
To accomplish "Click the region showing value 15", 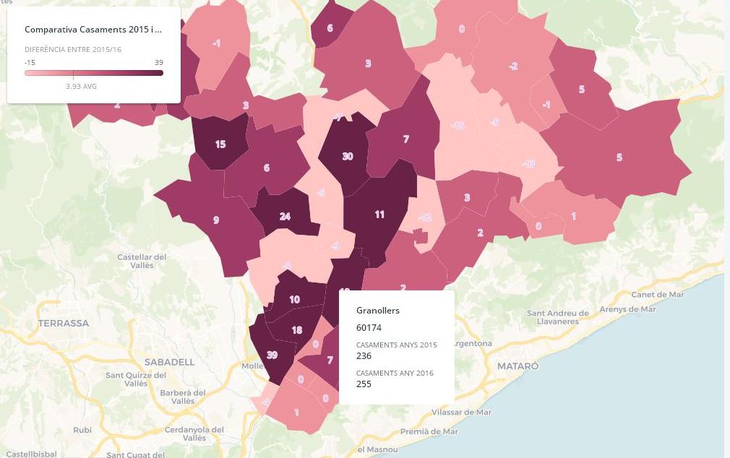I will 220,144.
